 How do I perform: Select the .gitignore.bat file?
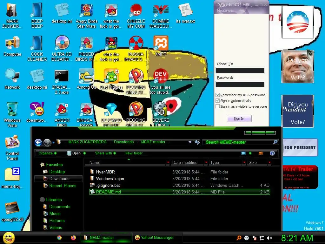click(x=180, y=185)
